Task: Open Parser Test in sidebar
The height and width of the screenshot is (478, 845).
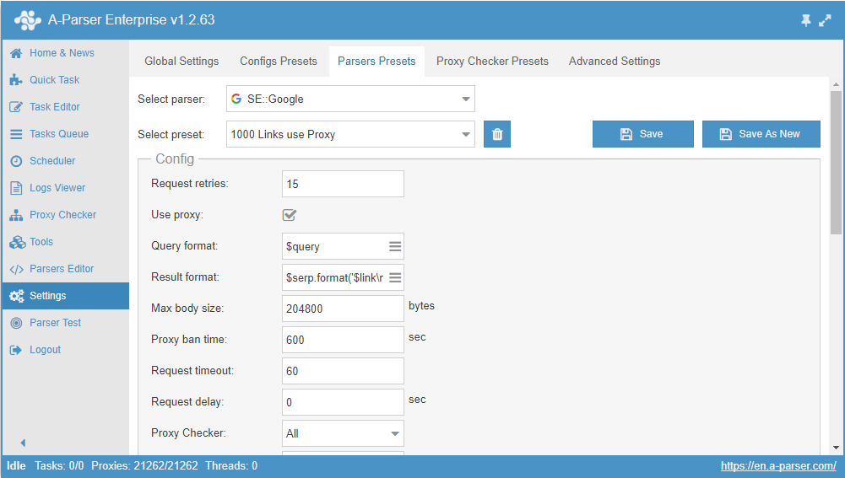Action: pos(65,322)
